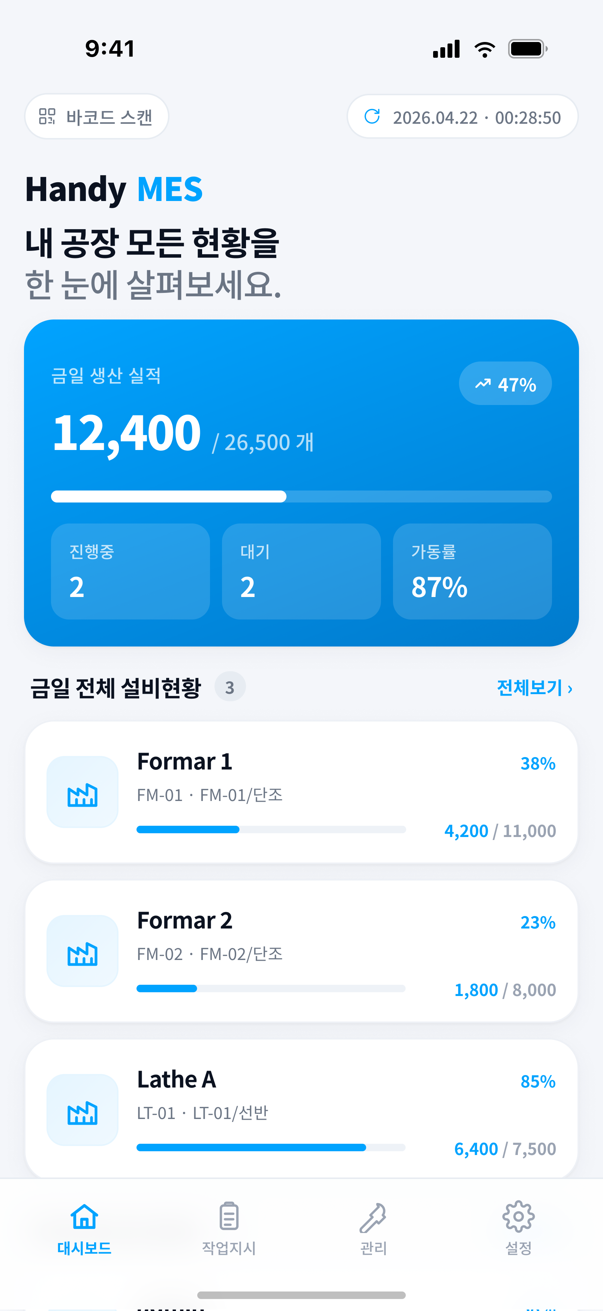This screenshot has height=1311, width=603.
Task: Click the Lathe A progress bar
Action: pos(271,1147)
